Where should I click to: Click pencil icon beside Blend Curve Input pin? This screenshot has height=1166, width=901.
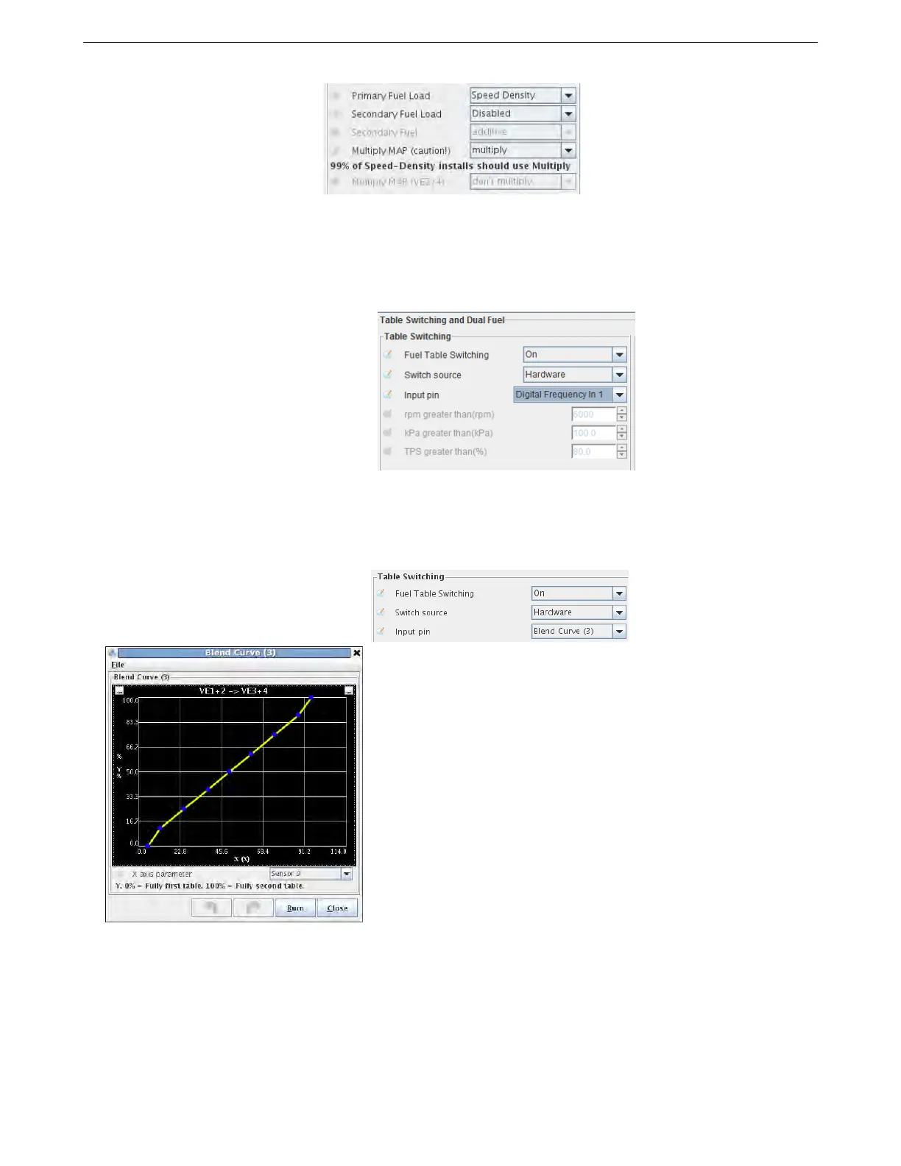tap(381, 632)
